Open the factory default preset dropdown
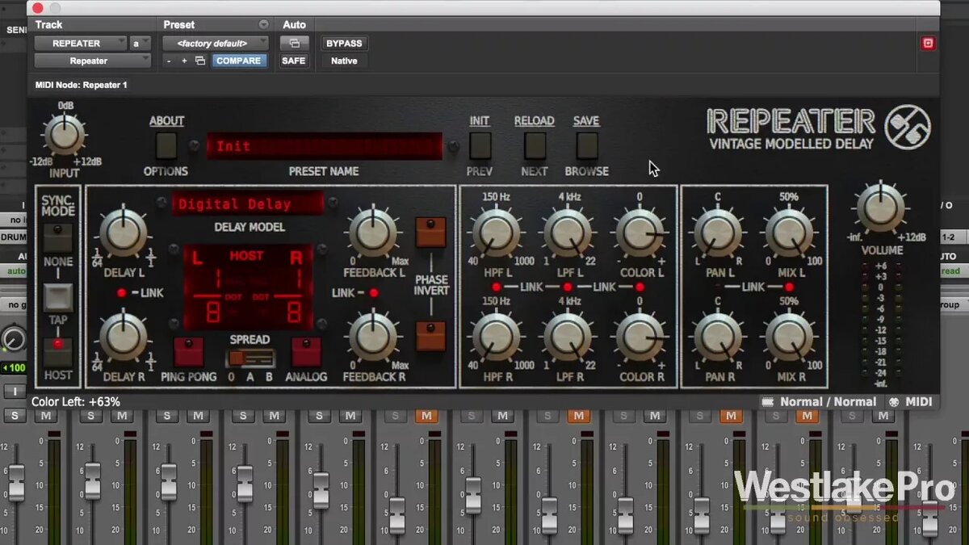The height and width of the screenshot is (545, 969). (216, 44)
